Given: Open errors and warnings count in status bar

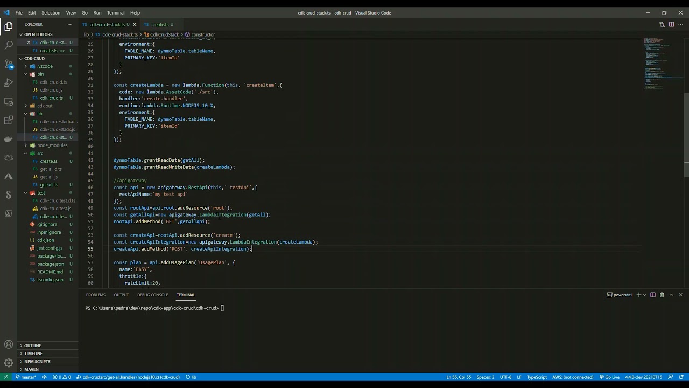Looking at the screenshot, I should coord(61,377).
